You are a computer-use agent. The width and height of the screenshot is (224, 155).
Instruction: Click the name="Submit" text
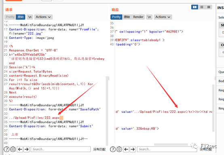pos(81,126)
